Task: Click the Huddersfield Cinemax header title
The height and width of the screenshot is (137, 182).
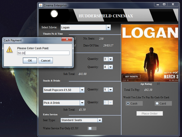Action: click(x=106, y=16)
